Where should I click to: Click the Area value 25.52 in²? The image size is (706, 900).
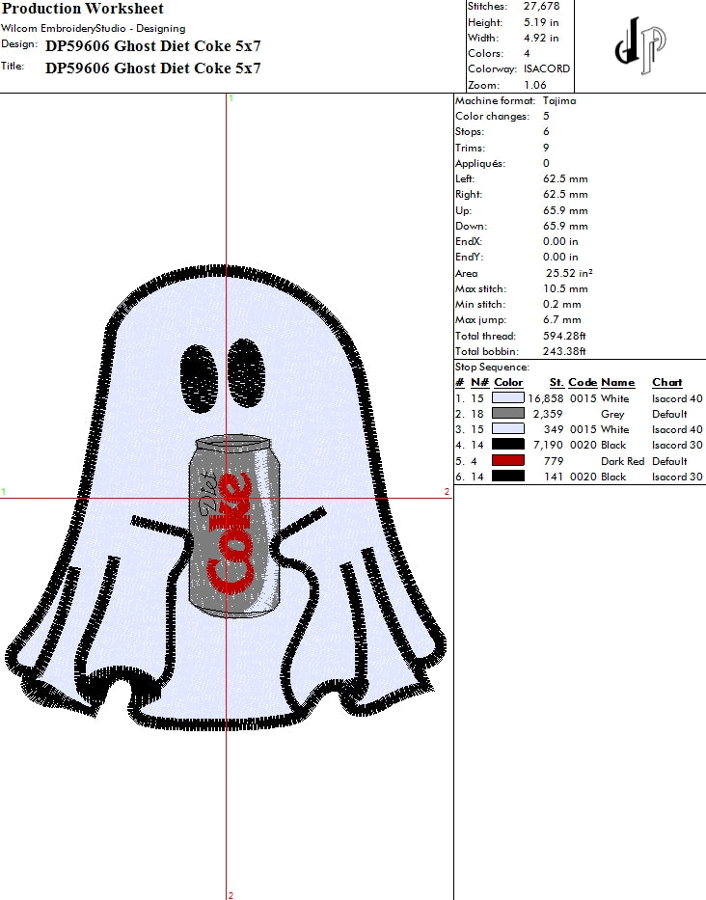tap(569, 273)
